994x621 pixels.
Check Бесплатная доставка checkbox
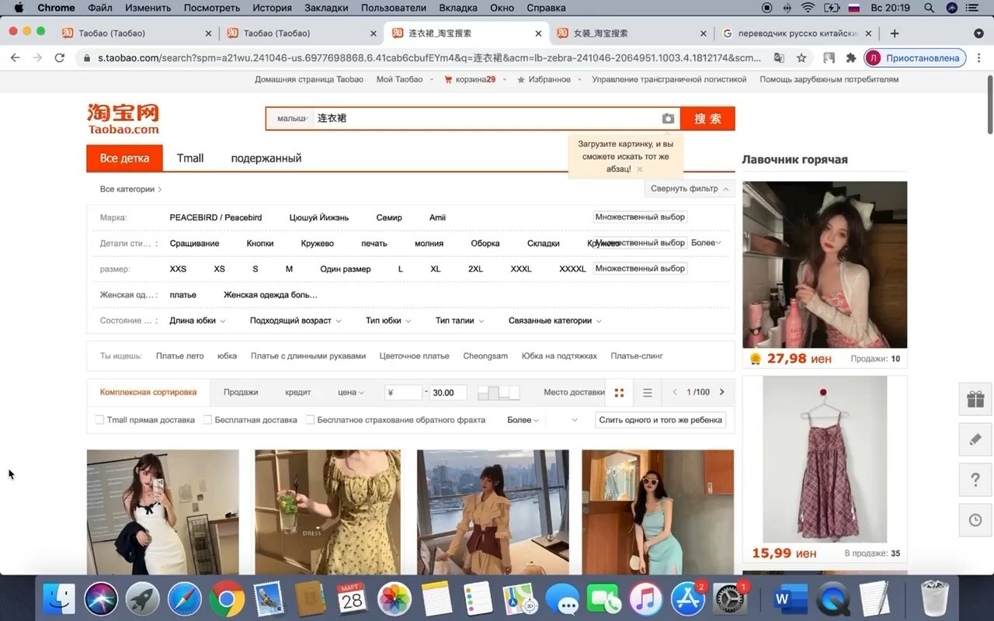coord(207,420)
